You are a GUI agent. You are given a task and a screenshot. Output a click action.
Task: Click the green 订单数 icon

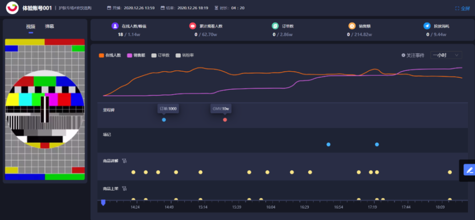275,26
